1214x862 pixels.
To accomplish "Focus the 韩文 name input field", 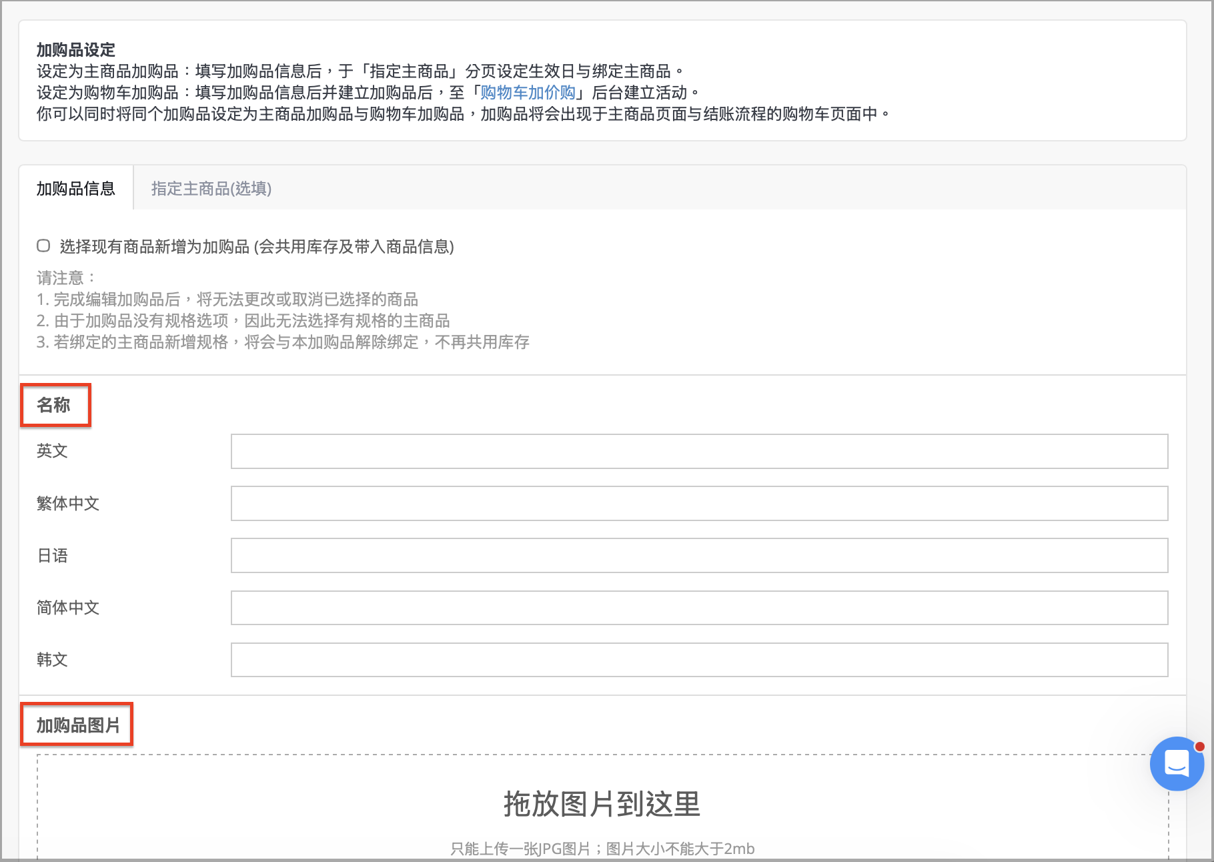I will click(699, 660).
